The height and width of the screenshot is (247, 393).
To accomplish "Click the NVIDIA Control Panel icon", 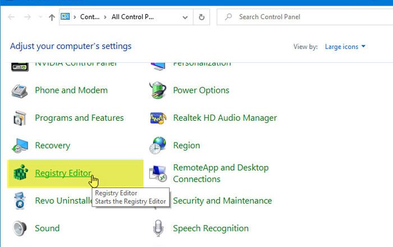I will point(20,67).
